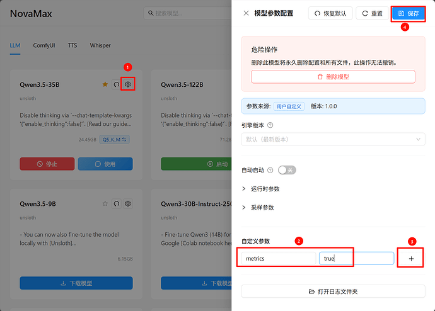
Task: Click the refresh icon on Qwen3.5-9B card
Action: click(x=117, y=203)
